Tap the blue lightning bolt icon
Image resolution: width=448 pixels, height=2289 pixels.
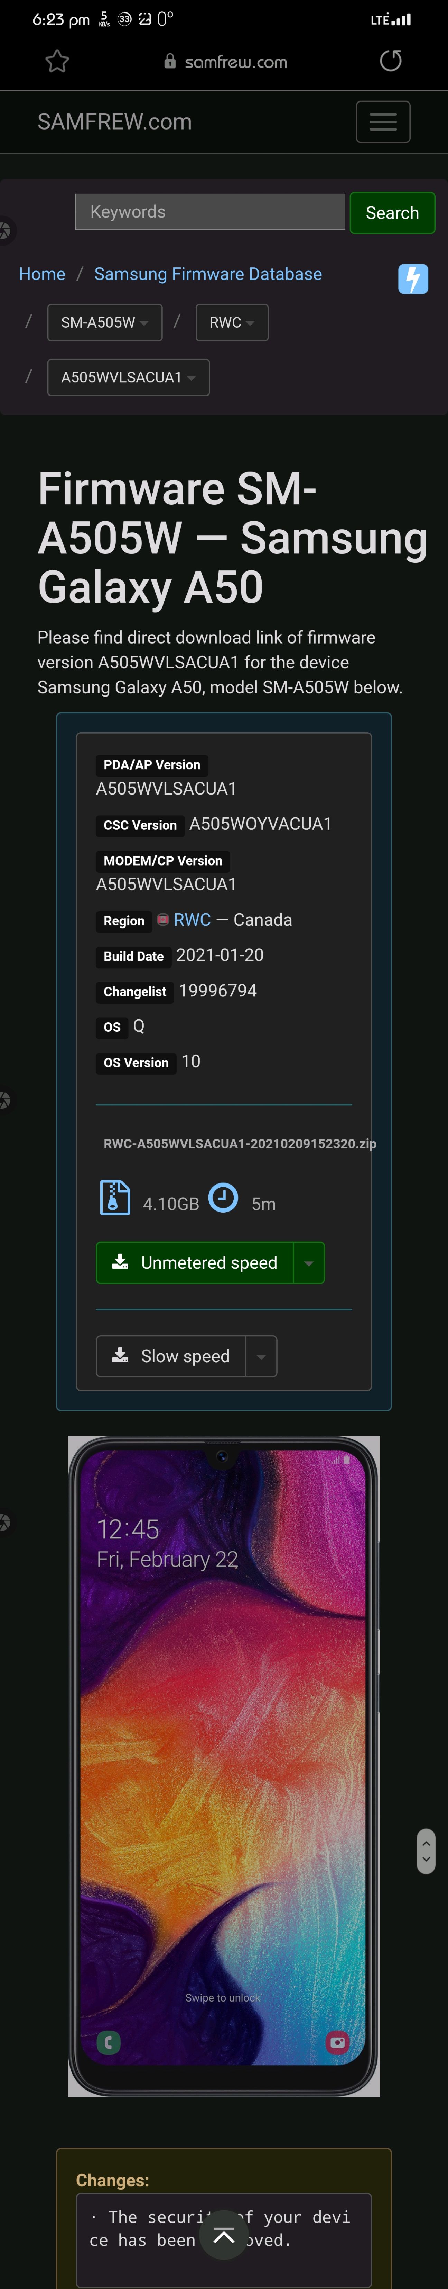pyautogui.click(x=412, y=278)
